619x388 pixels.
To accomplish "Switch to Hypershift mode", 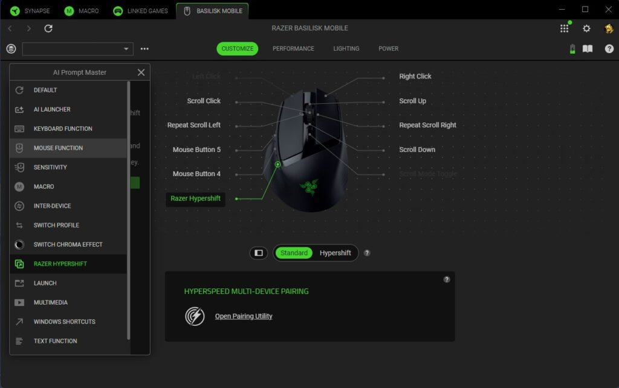I will pos(335,253).
